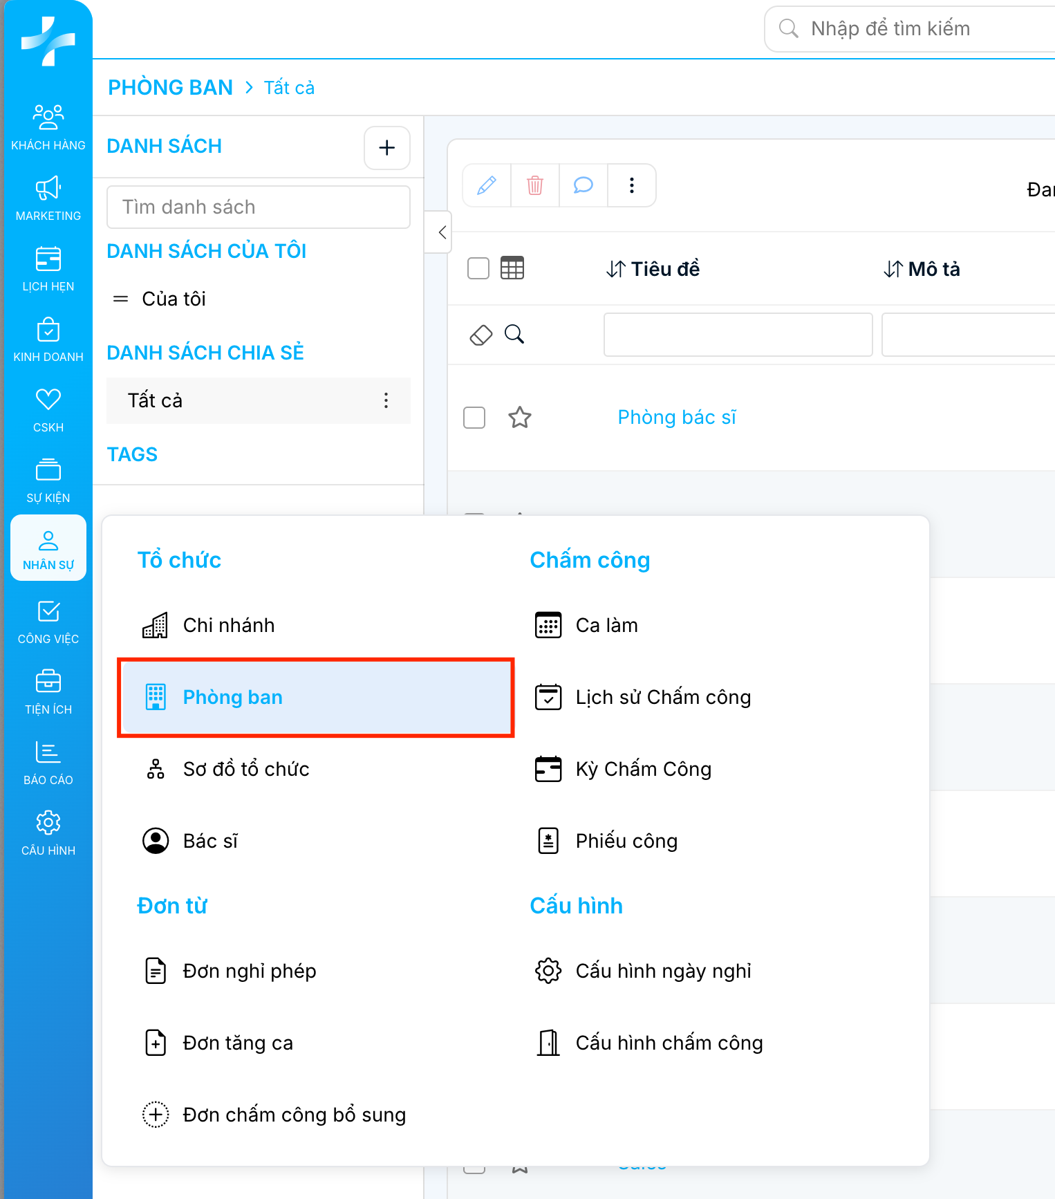The height and width of the screenshot is (1199, 1055).
Task: Open the Phòng bác sĩ link
Action: (x=677, y=418)
